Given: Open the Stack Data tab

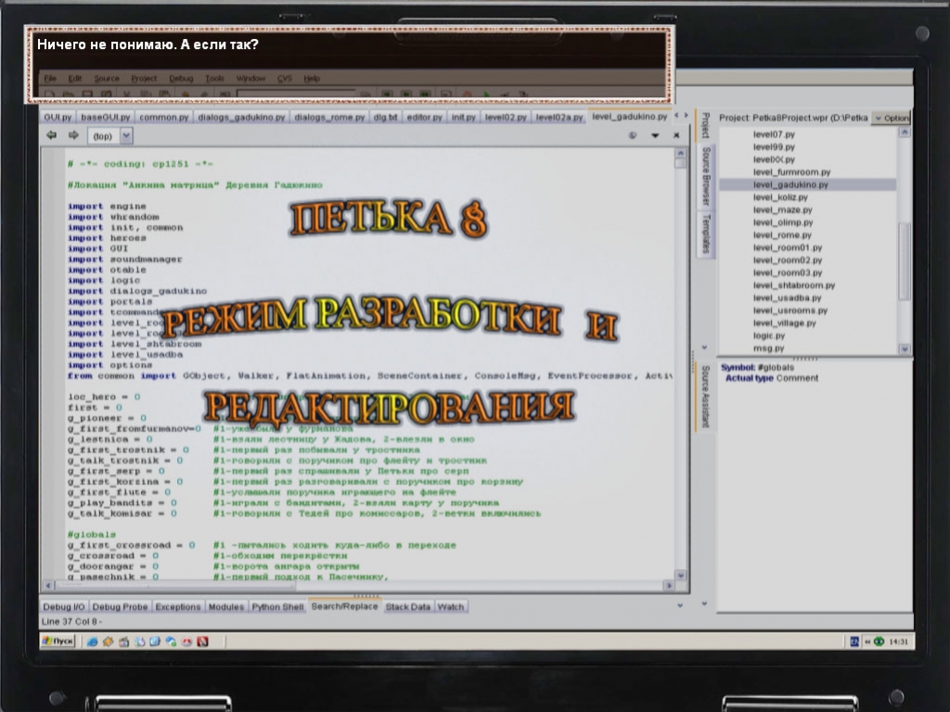Looking at the screenshot, I should coord(408,606).
